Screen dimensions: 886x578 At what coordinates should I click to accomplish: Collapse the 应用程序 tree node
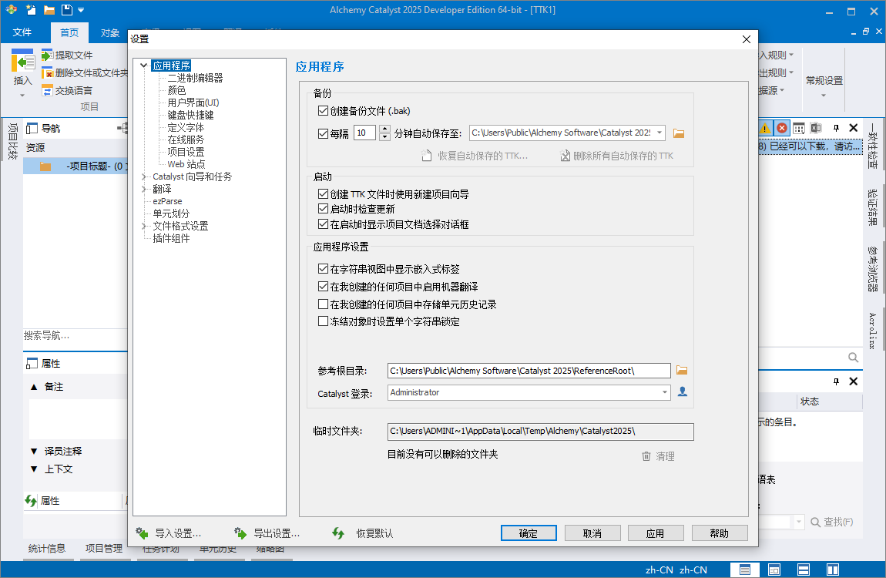[x=144, y=66]
